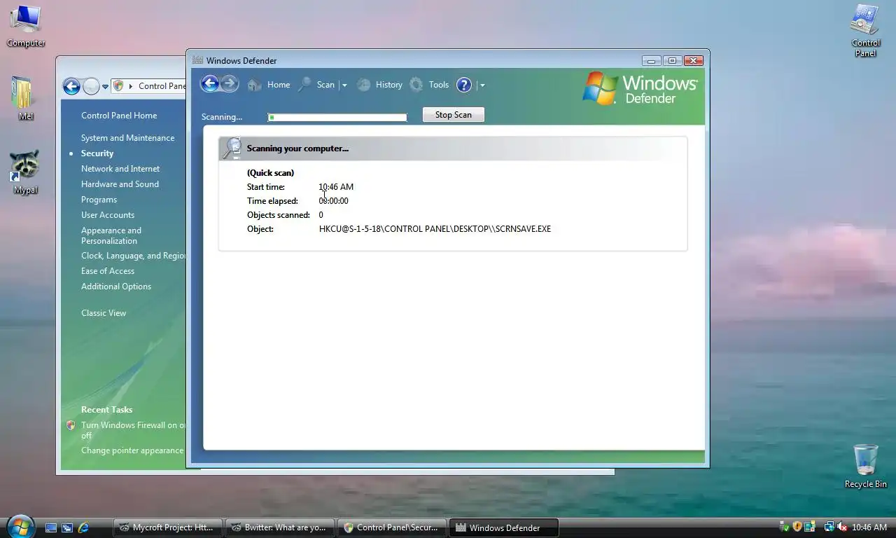Viewport: 896px width, 538px height.
Task: Click the Tools gear icon
Action: point(416,85)
